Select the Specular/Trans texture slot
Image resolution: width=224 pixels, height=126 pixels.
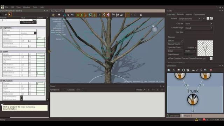[x=175, y=48]
